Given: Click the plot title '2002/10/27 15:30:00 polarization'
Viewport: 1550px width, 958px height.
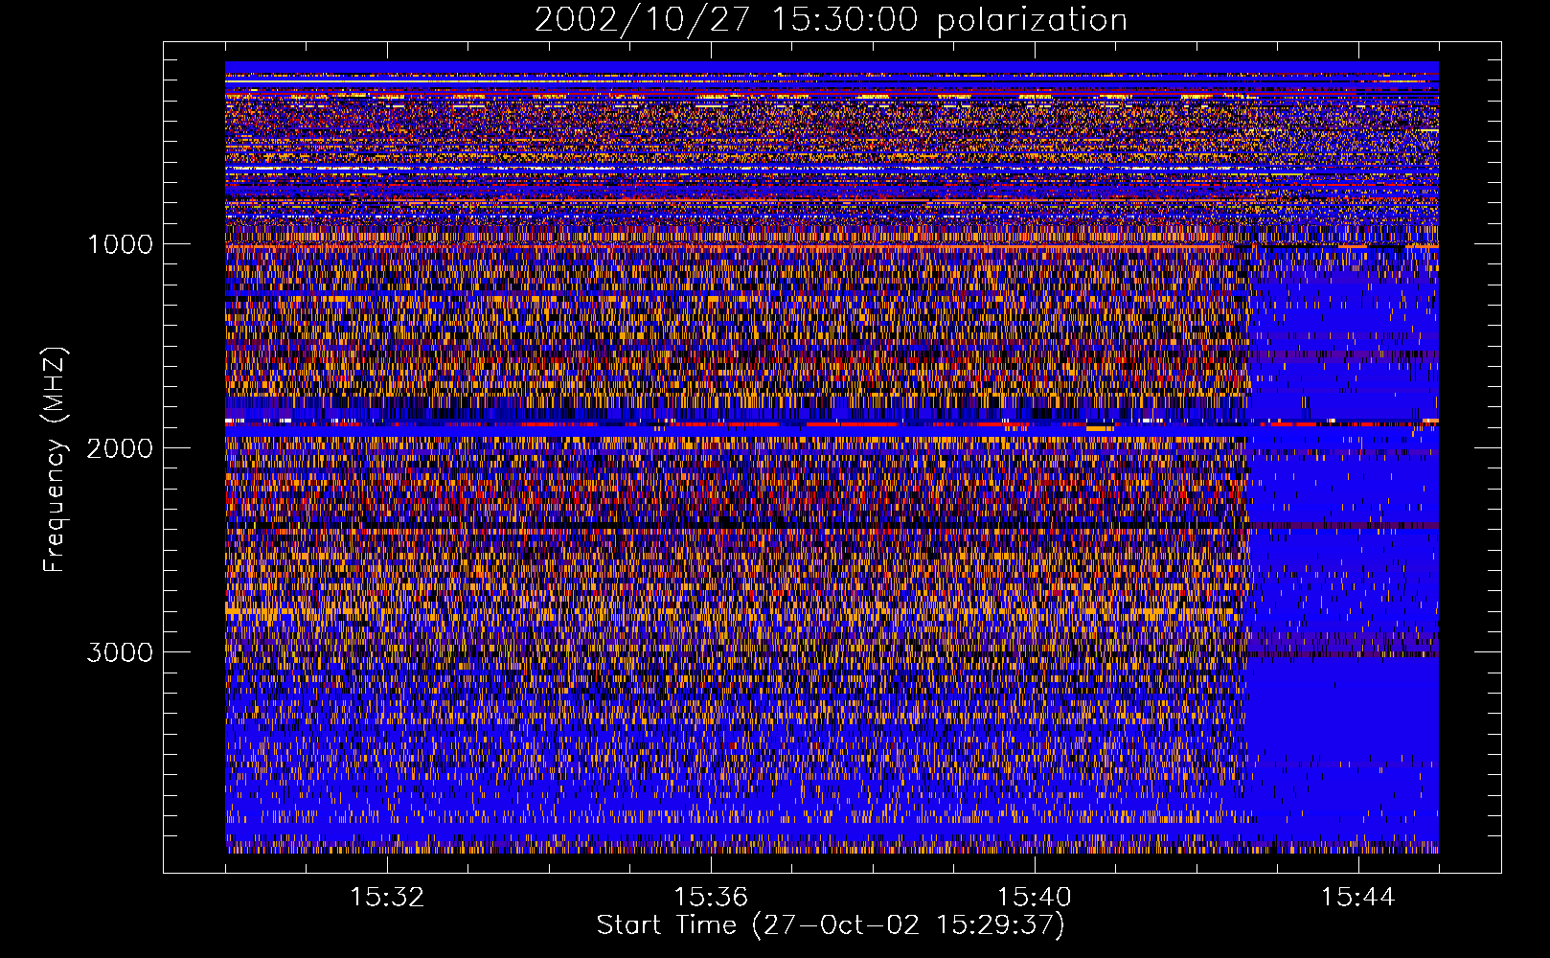Looking at the screenshot, I should pyautogui.click(x=831, y=19).
